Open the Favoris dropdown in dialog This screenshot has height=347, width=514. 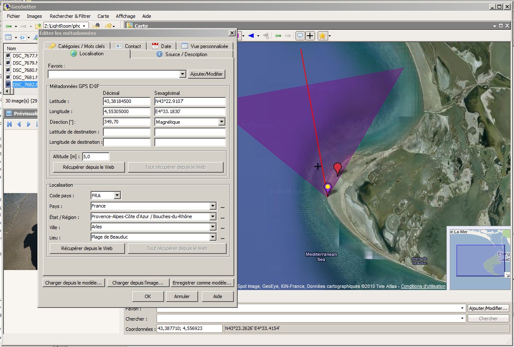point(182,74)
